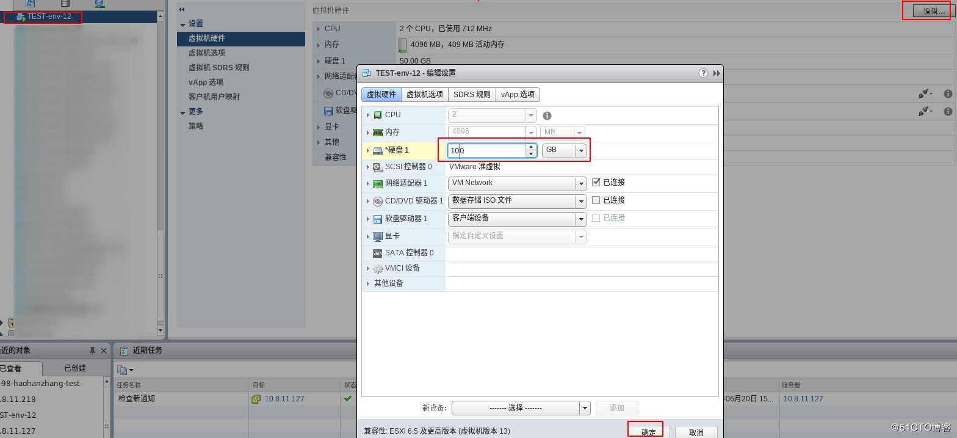Open the 已创建 tab in recent objects
The width and height of the screenshot is (957, 438).
[75, 368]
